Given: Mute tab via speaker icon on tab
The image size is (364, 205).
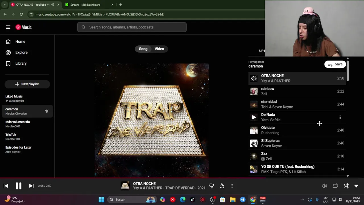Looking at the screenshot, I should (53, 5).
